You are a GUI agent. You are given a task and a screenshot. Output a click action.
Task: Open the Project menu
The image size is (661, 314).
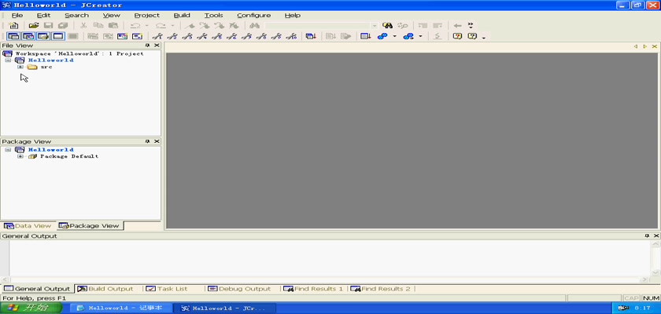[x=146, y=16]
